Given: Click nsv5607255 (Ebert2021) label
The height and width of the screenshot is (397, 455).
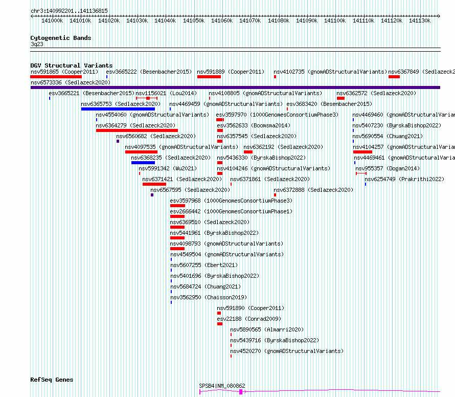Looking at the screenshot, I should click(204, 265).
